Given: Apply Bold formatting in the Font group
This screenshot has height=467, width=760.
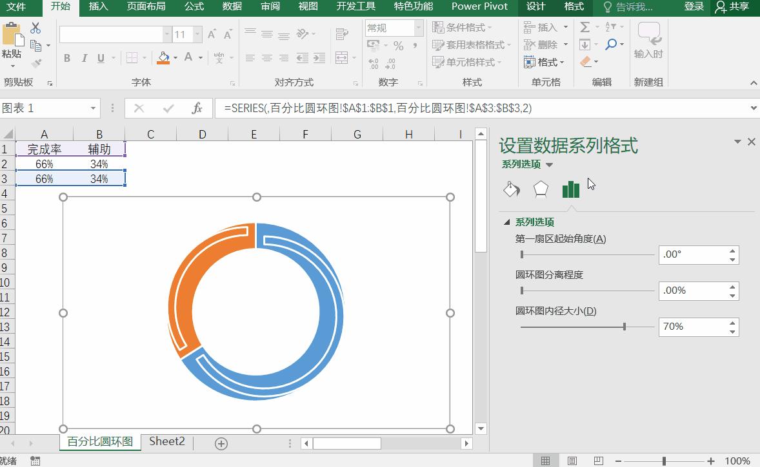Looking at the screenshot, I should (x=66, y=58).
